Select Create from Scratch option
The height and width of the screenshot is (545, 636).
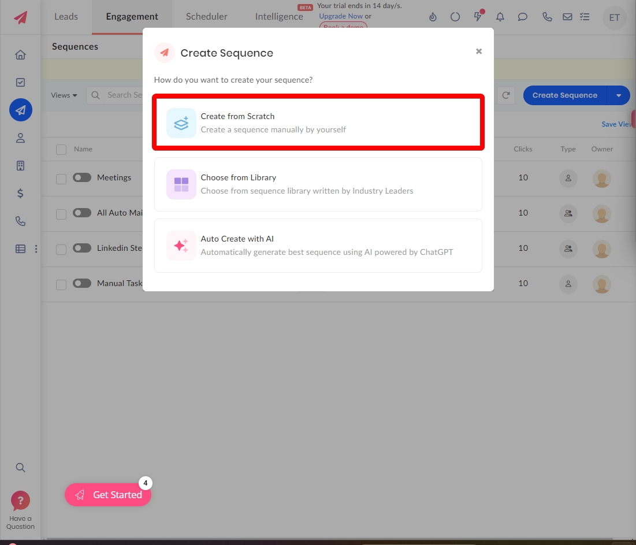point(318,123)
